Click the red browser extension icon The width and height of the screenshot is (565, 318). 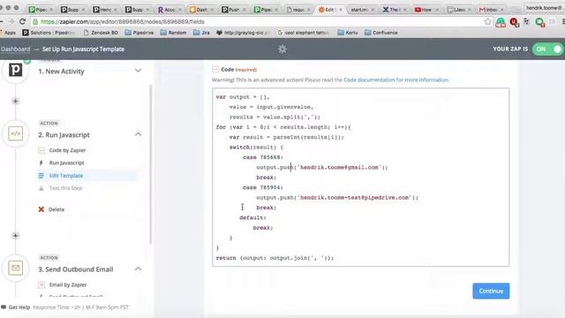coord(514,22)
